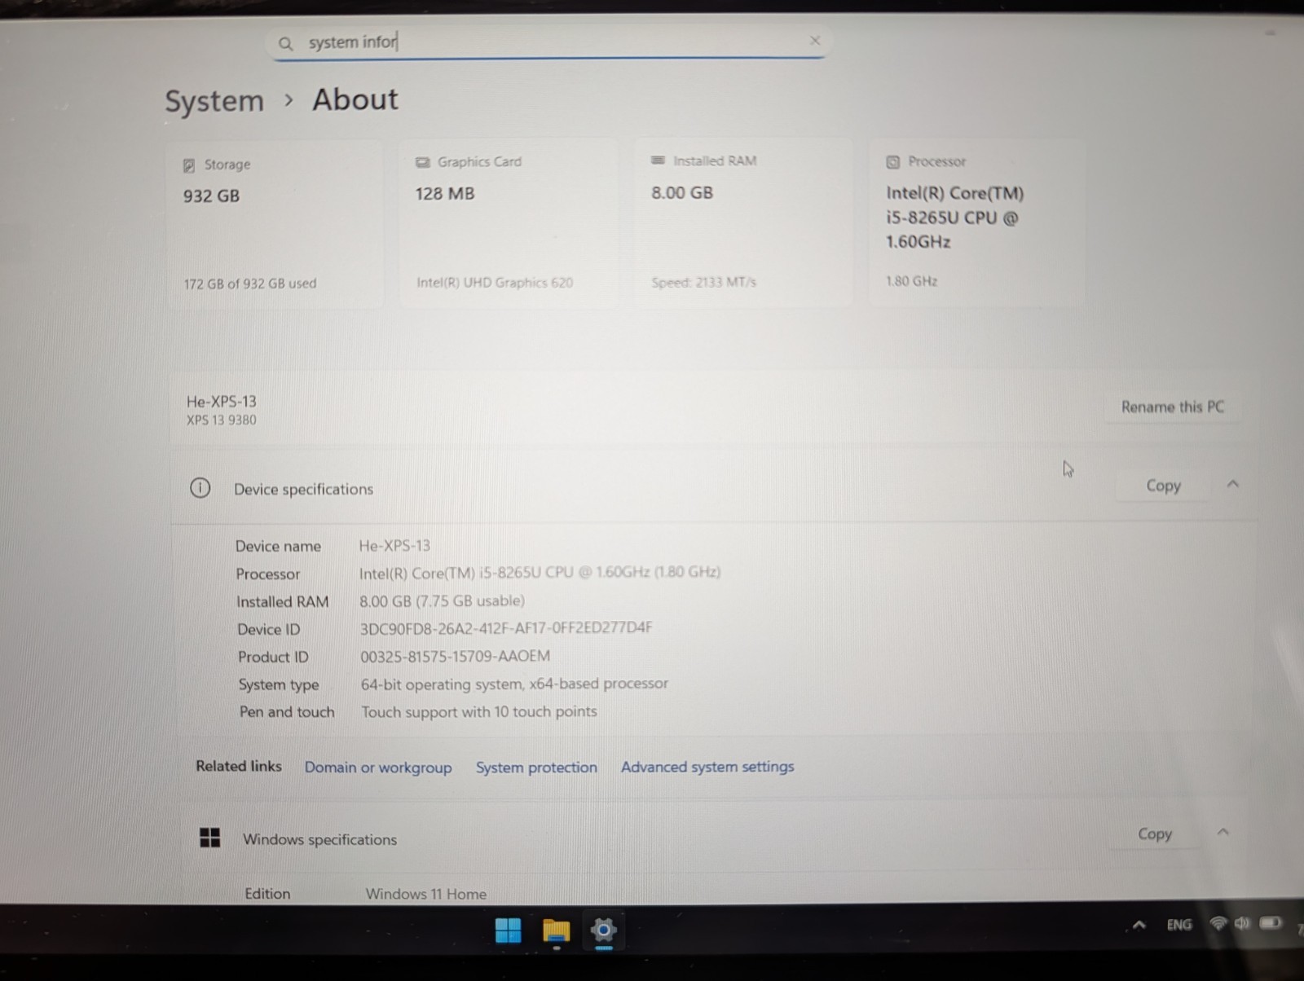
Task: Open Domain or workgroup link
Action: [x=378, y=768]
